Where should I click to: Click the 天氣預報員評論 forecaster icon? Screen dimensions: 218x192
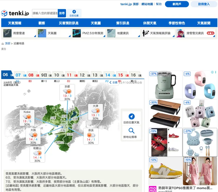coord(146,33)
